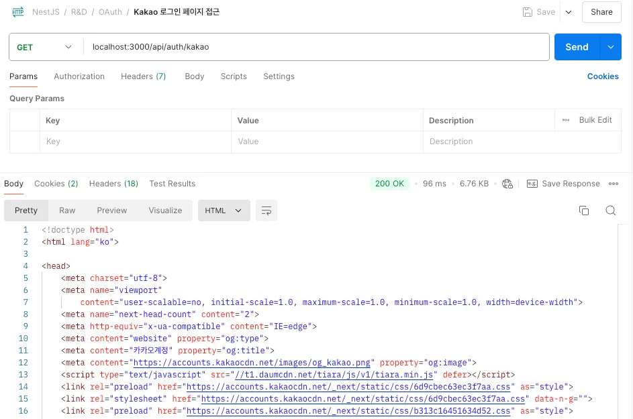Select the Pretty view
Screen dimensions: 633x419
(x=26, y=211)
